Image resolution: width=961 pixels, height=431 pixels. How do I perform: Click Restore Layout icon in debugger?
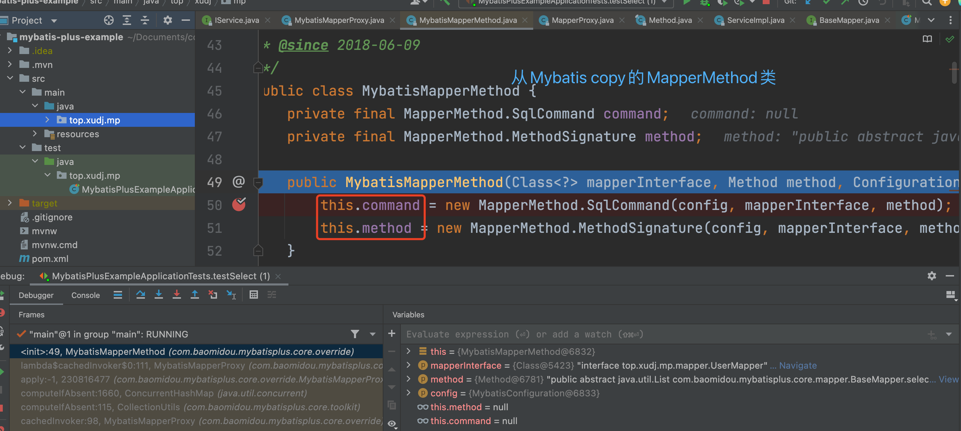pos(951,295)
